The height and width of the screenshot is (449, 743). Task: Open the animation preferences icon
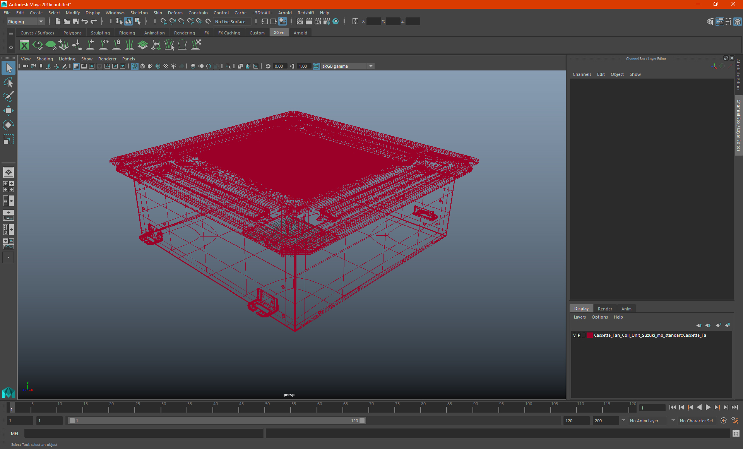(x=735, y=421)
